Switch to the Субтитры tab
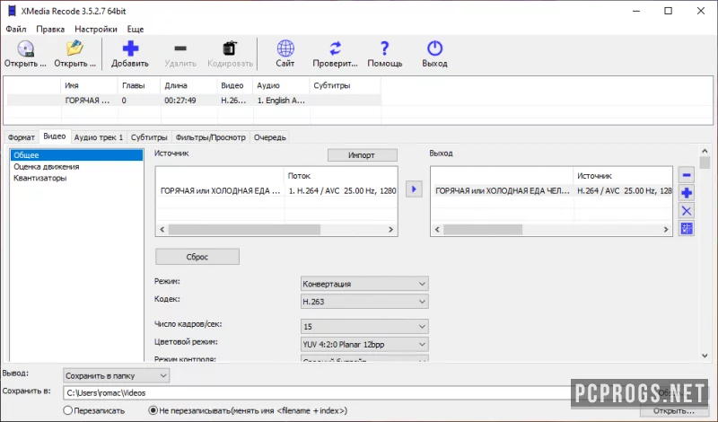 149,137
